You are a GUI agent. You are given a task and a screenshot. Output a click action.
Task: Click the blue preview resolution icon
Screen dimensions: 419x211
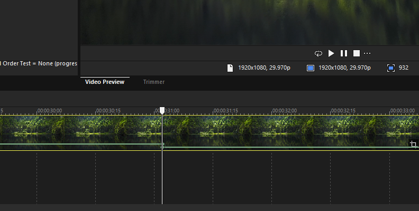click(x=310, y=68)
